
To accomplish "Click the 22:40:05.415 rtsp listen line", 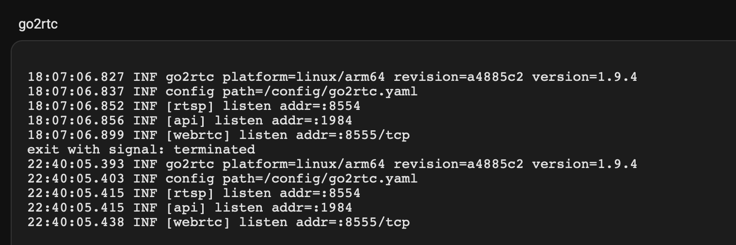I will coord(194,193).
